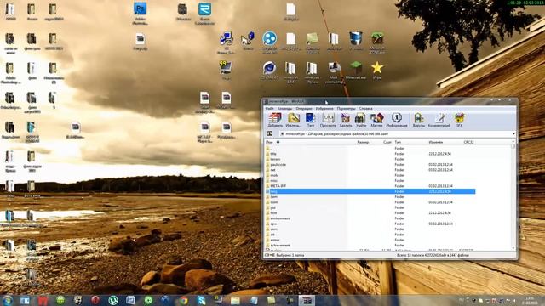Screen dimensions: 545x306
Task: Open the Просмотр (View) toolbar icon
Action: 328,120
